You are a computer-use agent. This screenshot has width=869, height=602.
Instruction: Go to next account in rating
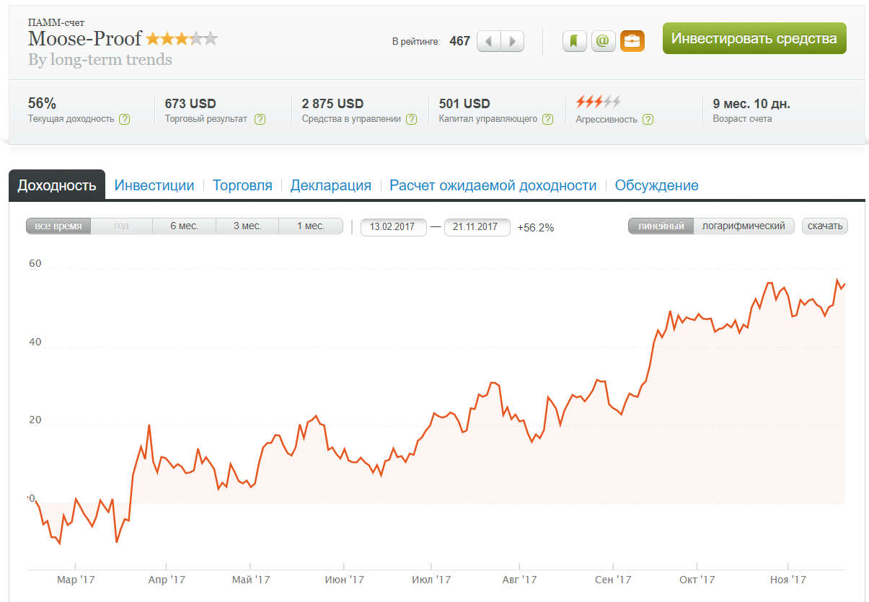click(512, 41)
